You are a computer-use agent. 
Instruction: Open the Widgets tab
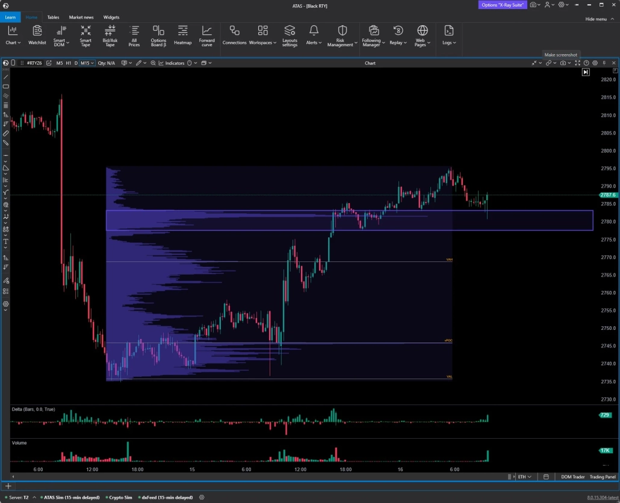tap(111, 17)
